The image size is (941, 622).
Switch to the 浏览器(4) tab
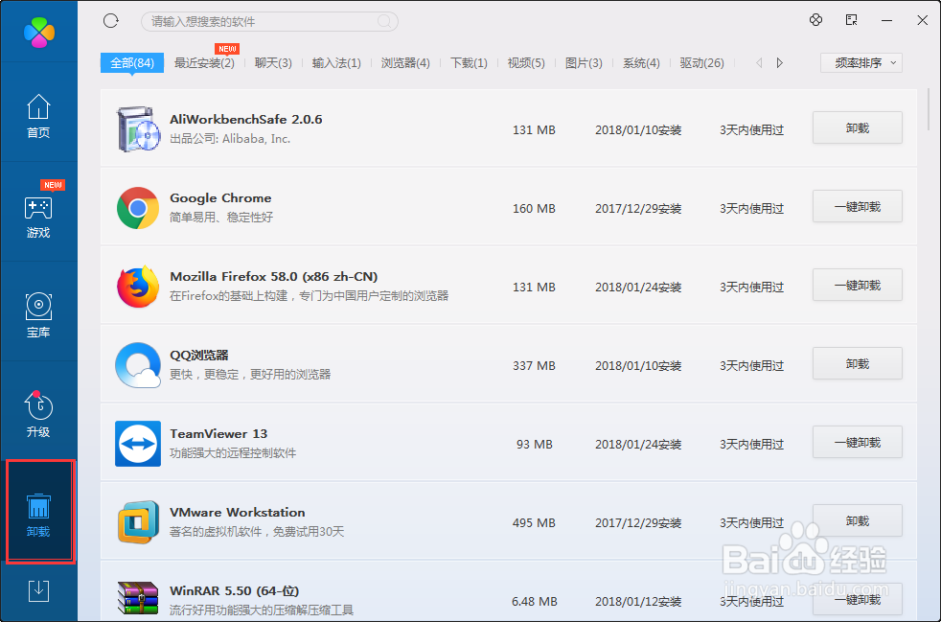(405, 62)
